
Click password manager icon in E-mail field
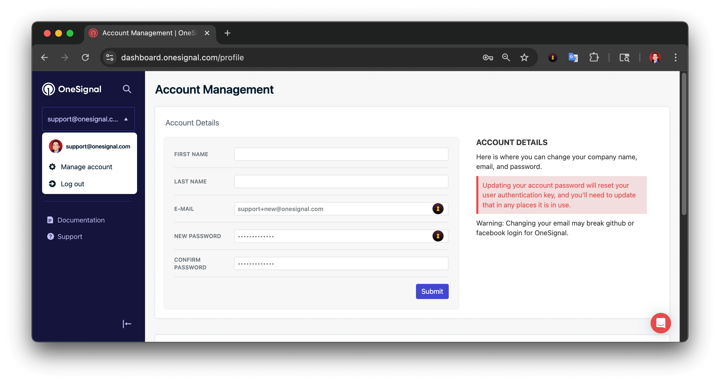pos(438,209)
